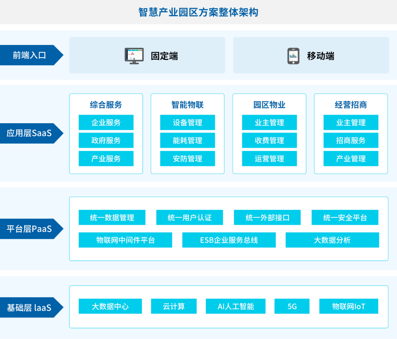Select the 前端入口 arrow label
Viewport: 397px width, 339px height.
[x=29, y=55]
